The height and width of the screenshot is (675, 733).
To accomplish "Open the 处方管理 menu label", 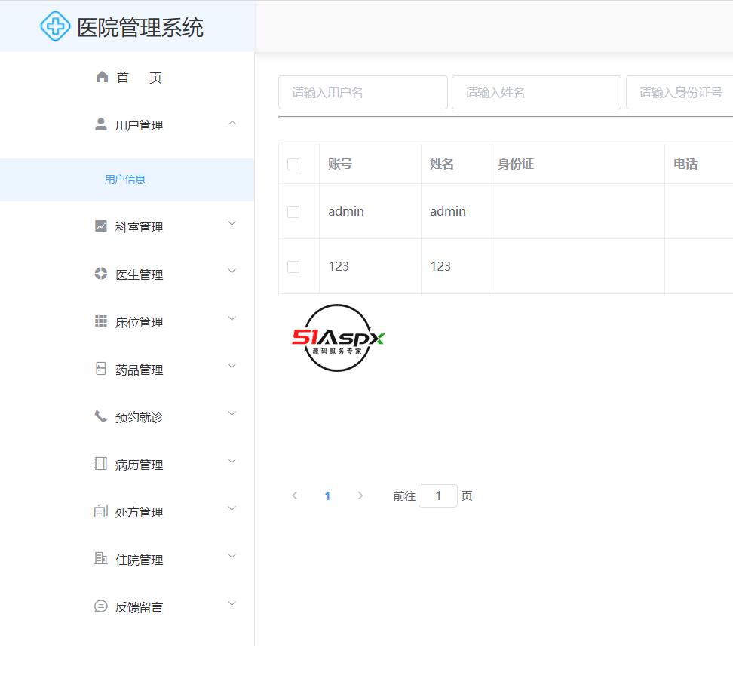I will point(139,513).
